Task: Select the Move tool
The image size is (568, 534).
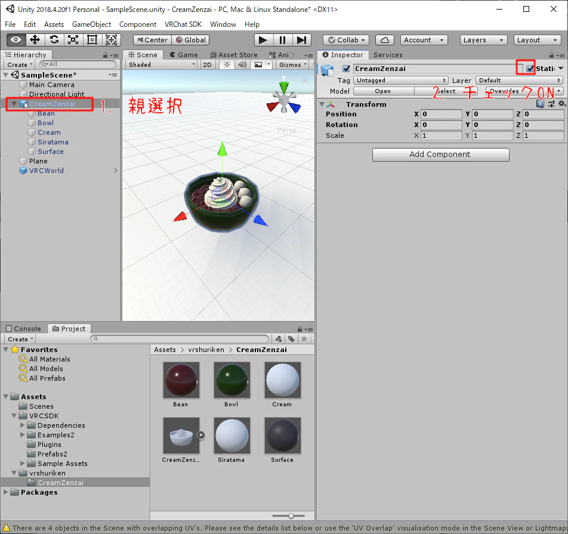Action: [x=35, y=40]
